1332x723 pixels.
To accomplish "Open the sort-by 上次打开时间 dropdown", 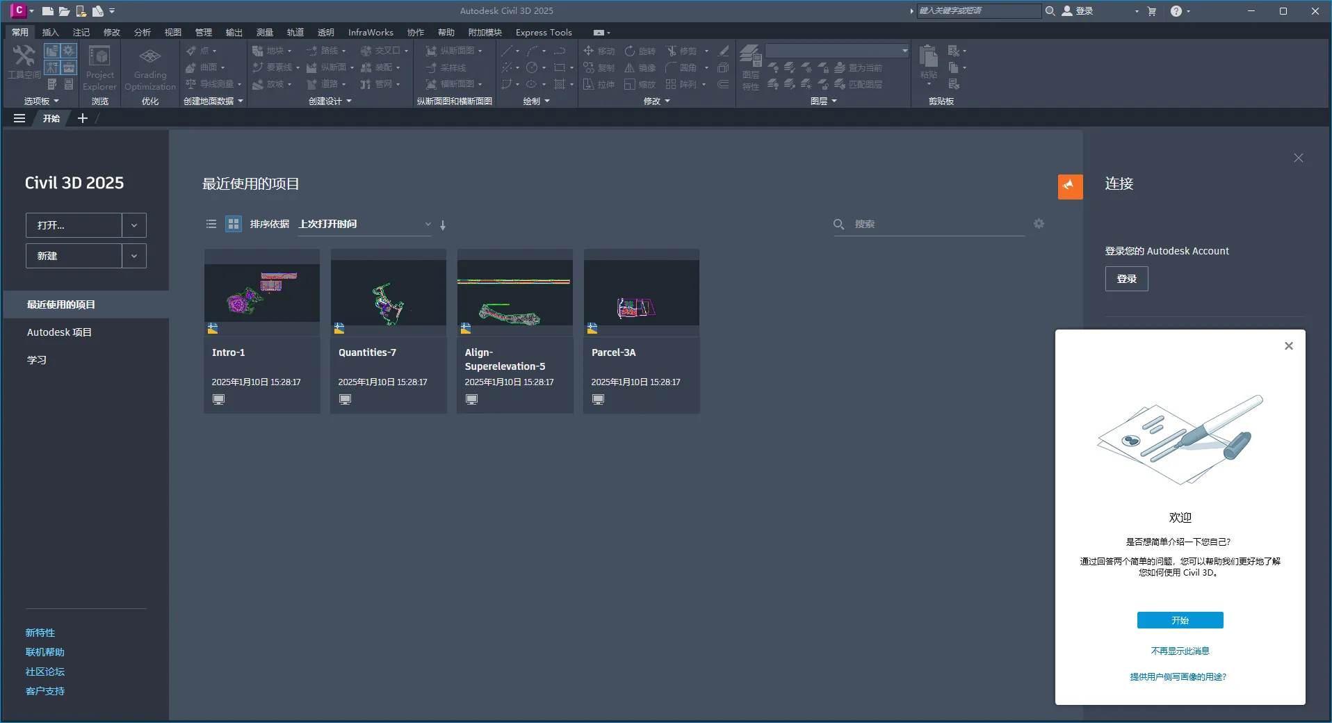I will pyautogui.click(x=364, y=224).
